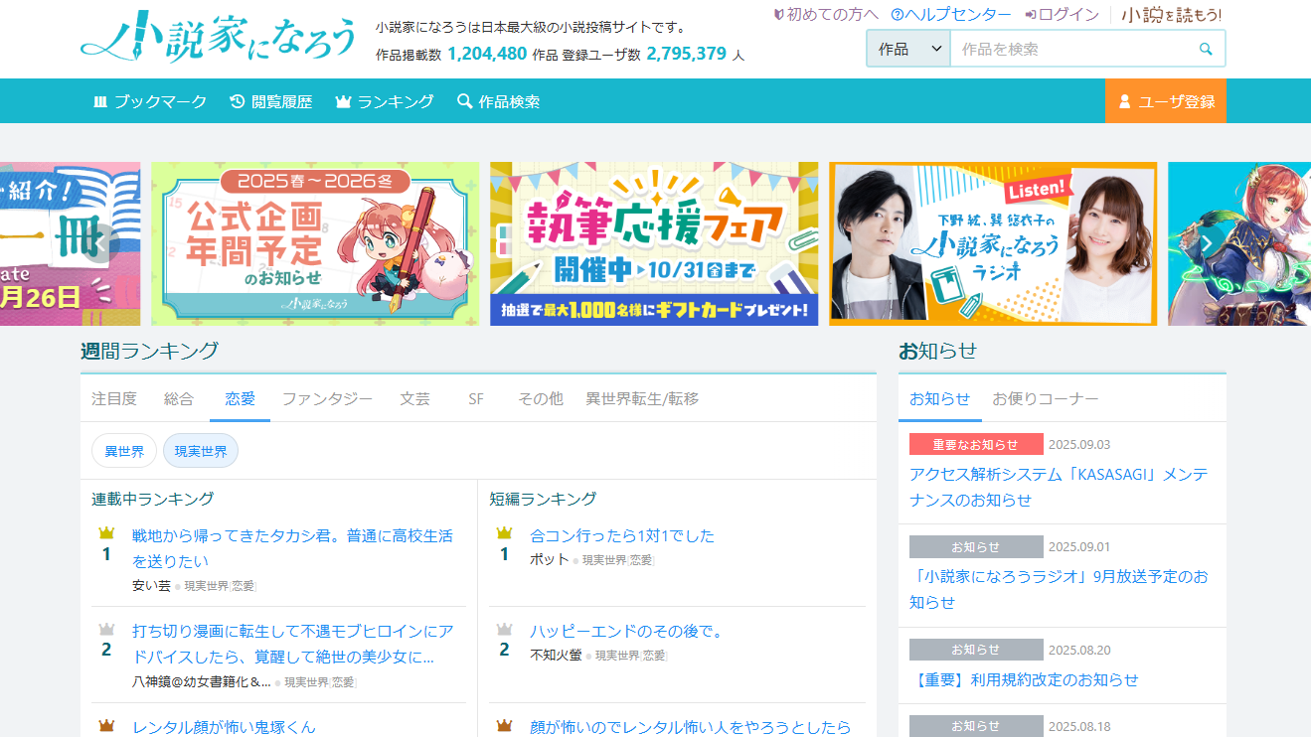The width and height of the screenshot is (1311, 737).
Task: Click the 初めての方へ beginner shield icon
Action: tap(778, 15)
